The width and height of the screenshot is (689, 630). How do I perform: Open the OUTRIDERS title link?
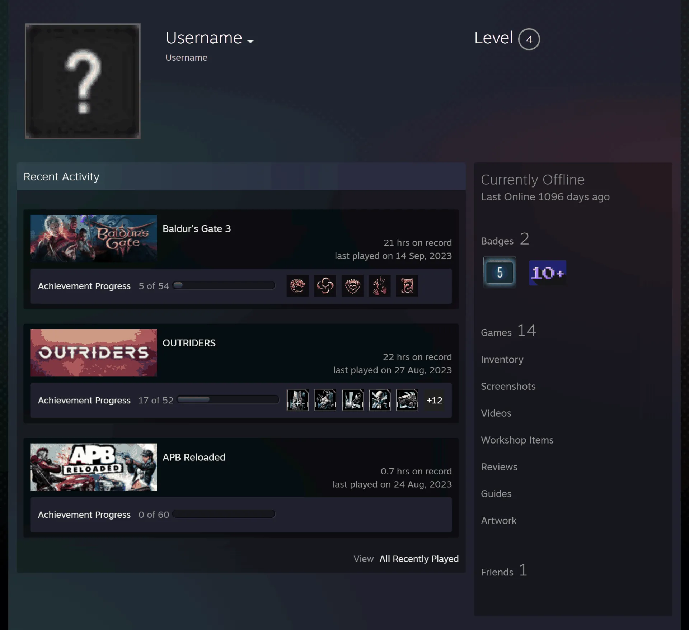[x=189, y=343]
